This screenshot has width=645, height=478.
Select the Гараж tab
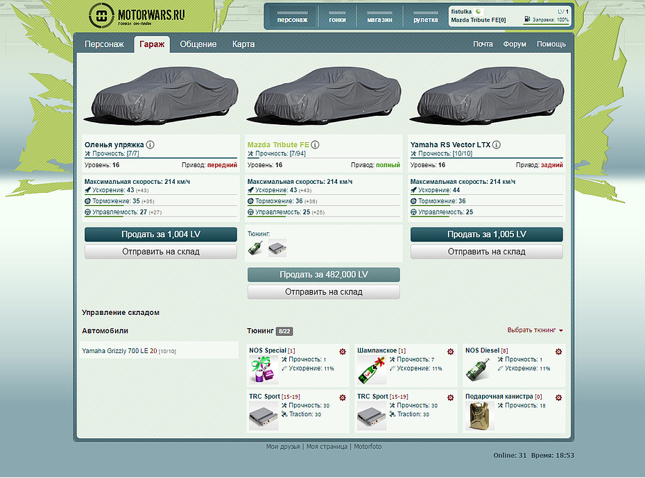click(152, 44)
